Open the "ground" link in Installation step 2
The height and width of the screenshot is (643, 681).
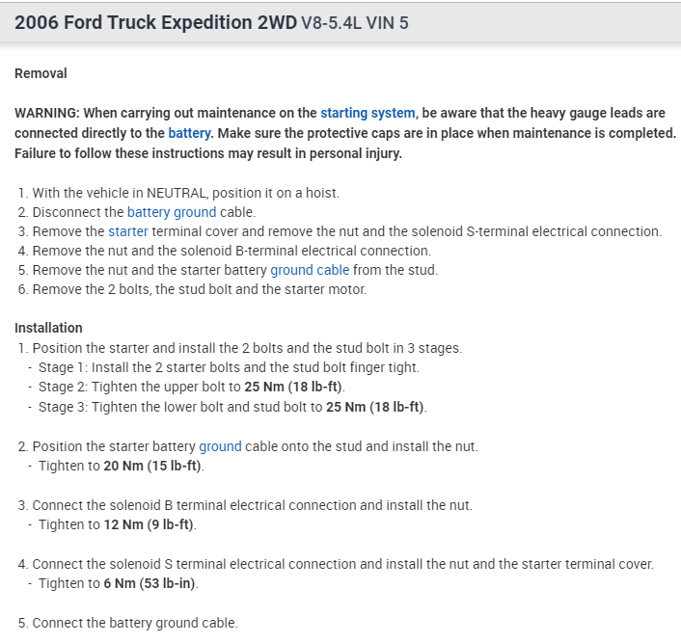[x=220, y=446]
